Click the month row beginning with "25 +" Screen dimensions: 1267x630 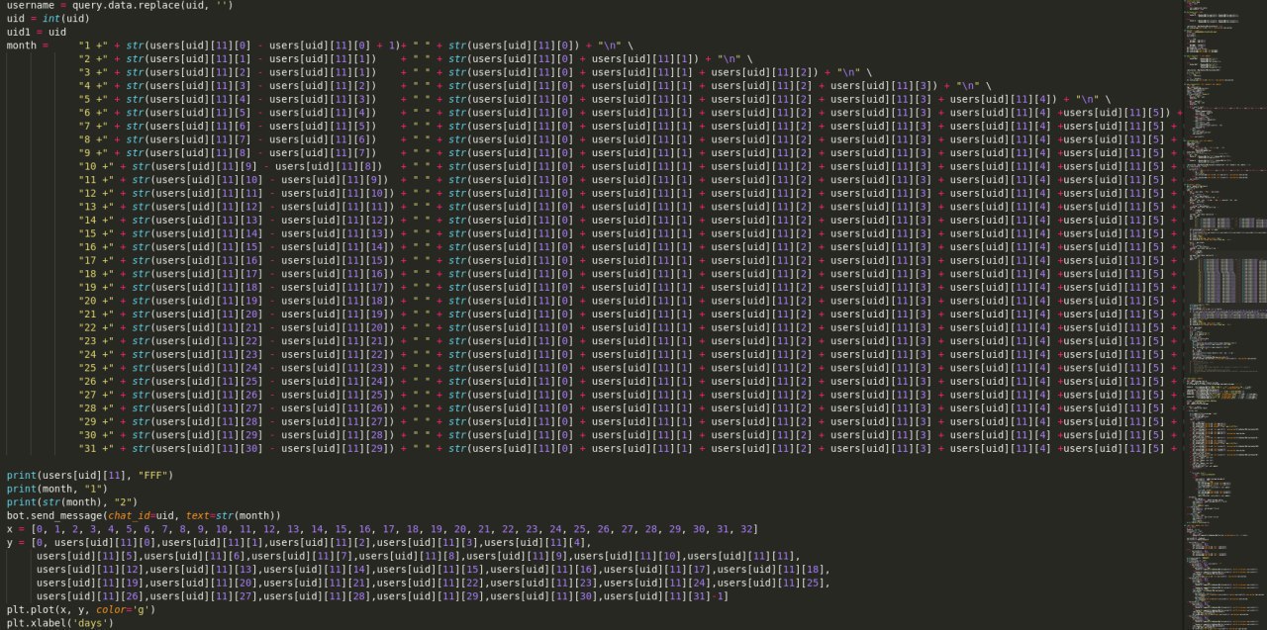[x=629, y=367]
